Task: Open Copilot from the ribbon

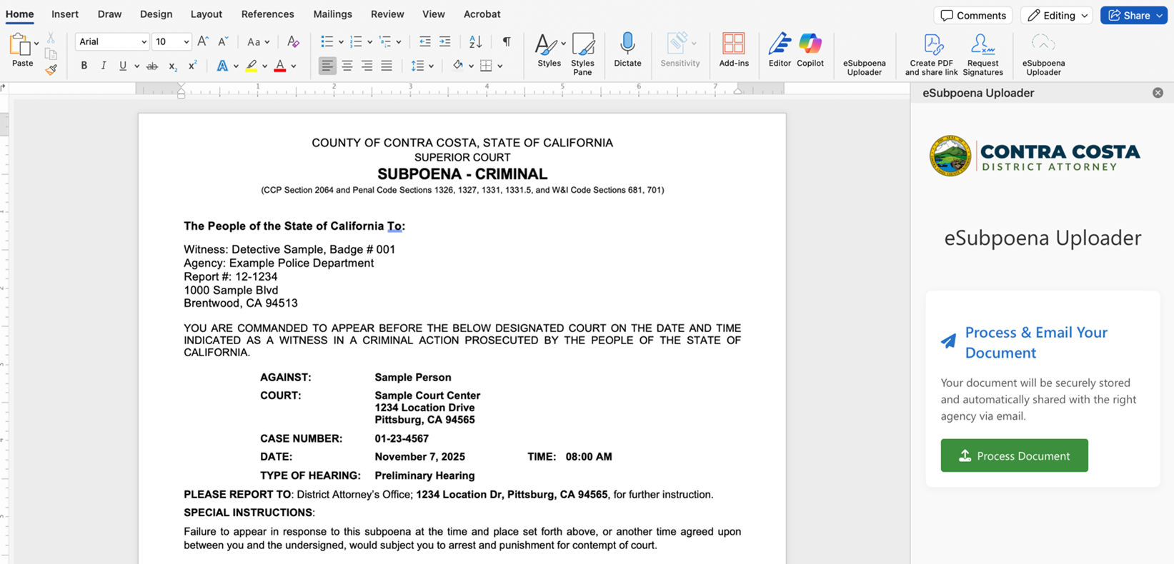Action: [810, 50]
